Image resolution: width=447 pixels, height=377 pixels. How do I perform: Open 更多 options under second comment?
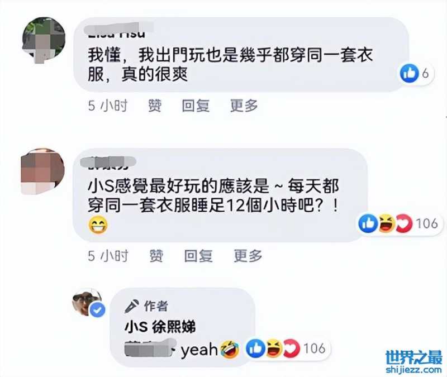point(248,256)
